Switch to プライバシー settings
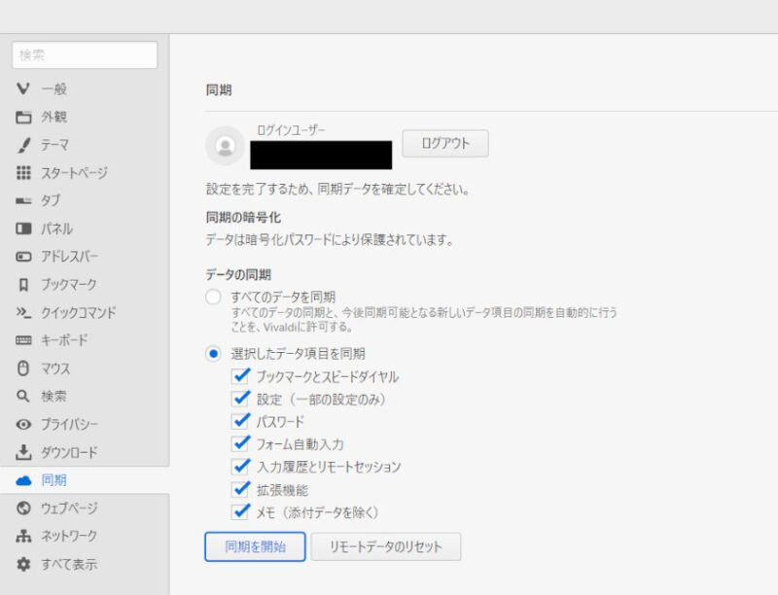Image resolution: width=778 pixels, height=595 pixels. (x=85, y=425)
